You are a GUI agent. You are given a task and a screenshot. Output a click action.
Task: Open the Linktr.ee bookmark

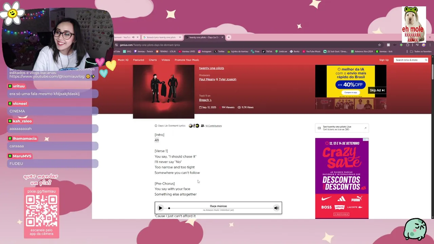(281, 52)
